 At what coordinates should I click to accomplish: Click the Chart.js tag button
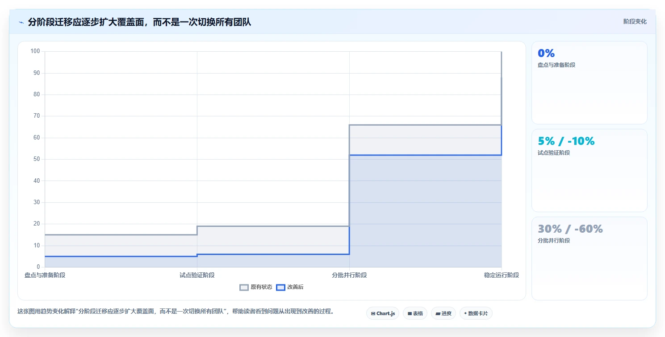(x=383, y=313)
